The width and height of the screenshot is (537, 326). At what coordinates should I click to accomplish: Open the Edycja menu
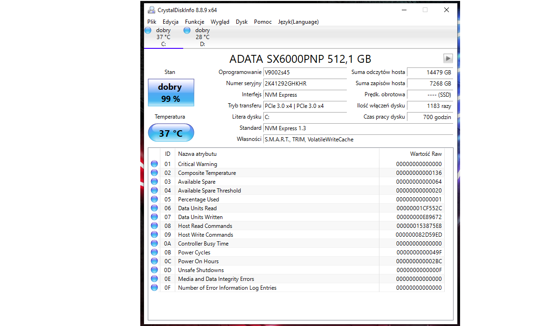coord(171,22)
